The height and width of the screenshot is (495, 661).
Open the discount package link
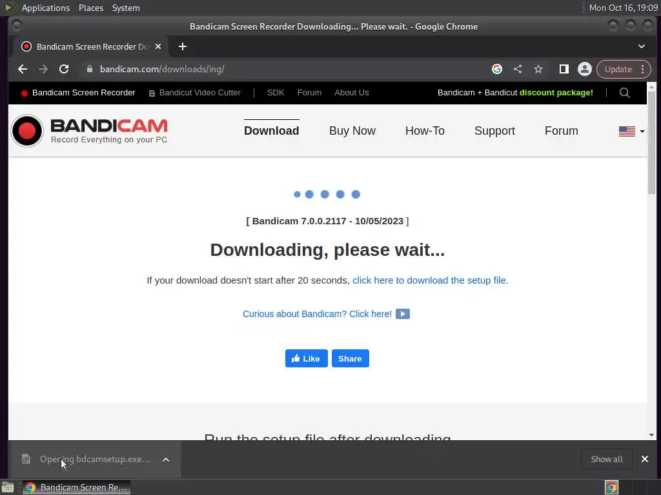pos(515,93)
